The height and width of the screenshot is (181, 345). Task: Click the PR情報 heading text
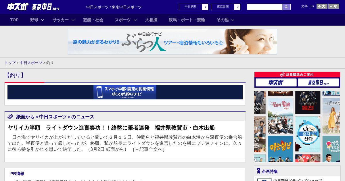17,174
